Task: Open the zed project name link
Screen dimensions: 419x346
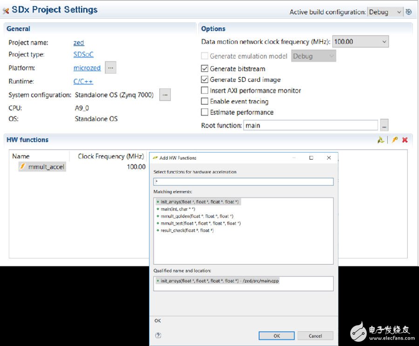Action: pyautogui.click(x=79, y=42)
